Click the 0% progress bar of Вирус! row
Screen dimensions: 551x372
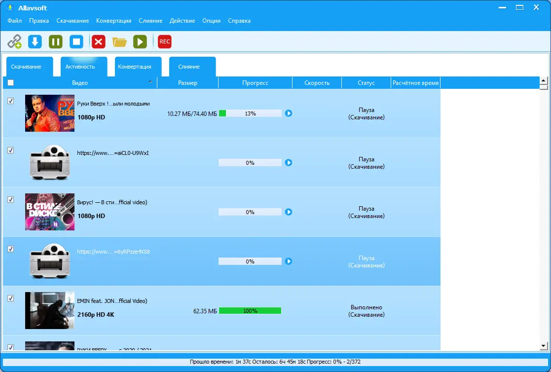click(250, 212)
